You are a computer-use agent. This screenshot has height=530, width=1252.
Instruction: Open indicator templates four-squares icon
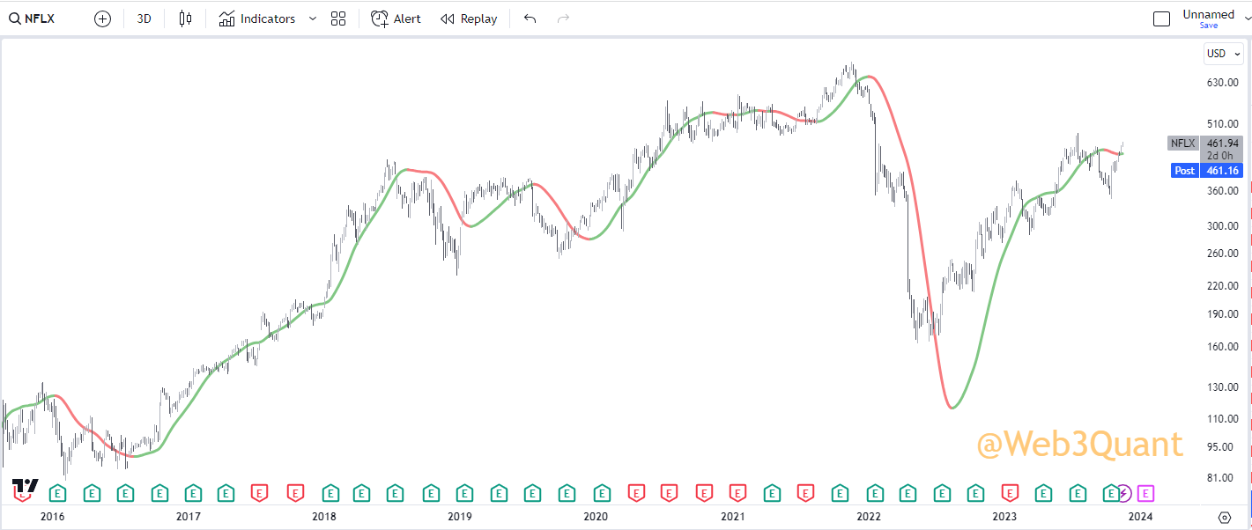(338, 18)
